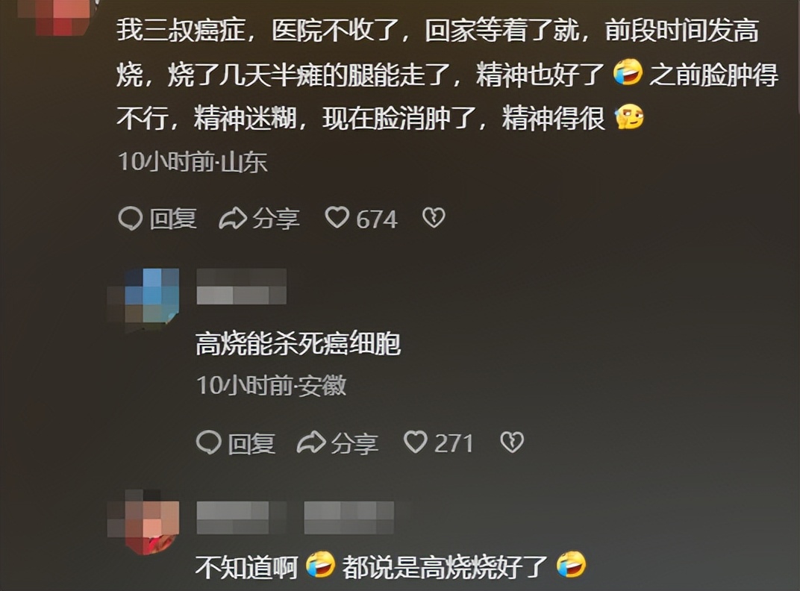The height and width of the screenshot is (591, 800).
Task: Dislike the 674-like comment with broken heart
Action: [434, 218]
